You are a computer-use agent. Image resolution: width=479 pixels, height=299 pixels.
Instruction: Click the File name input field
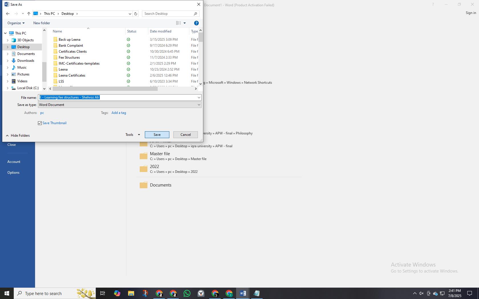(x=117, y=97)
